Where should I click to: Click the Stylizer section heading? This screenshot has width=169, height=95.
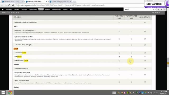click(x=16, y=87)
